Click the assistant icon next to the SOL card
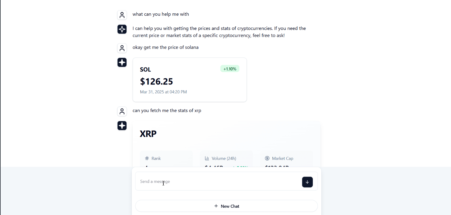 click(122, 62)
